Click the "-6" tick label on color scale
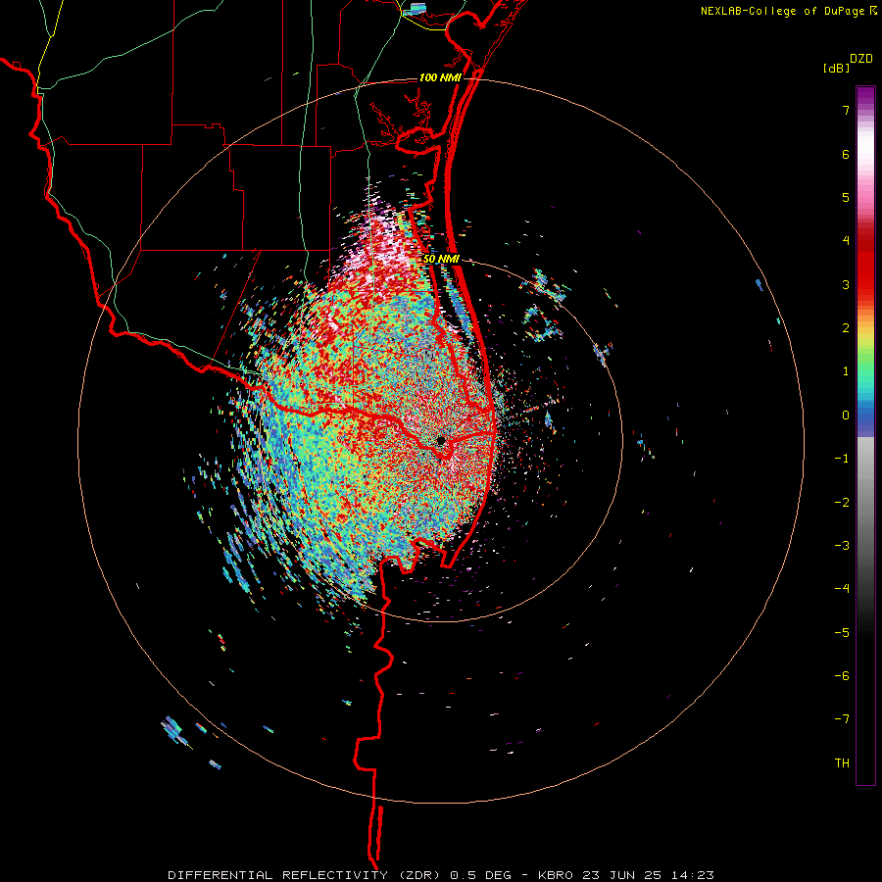This screenshot has width=882, height=882. coord(842,676)
